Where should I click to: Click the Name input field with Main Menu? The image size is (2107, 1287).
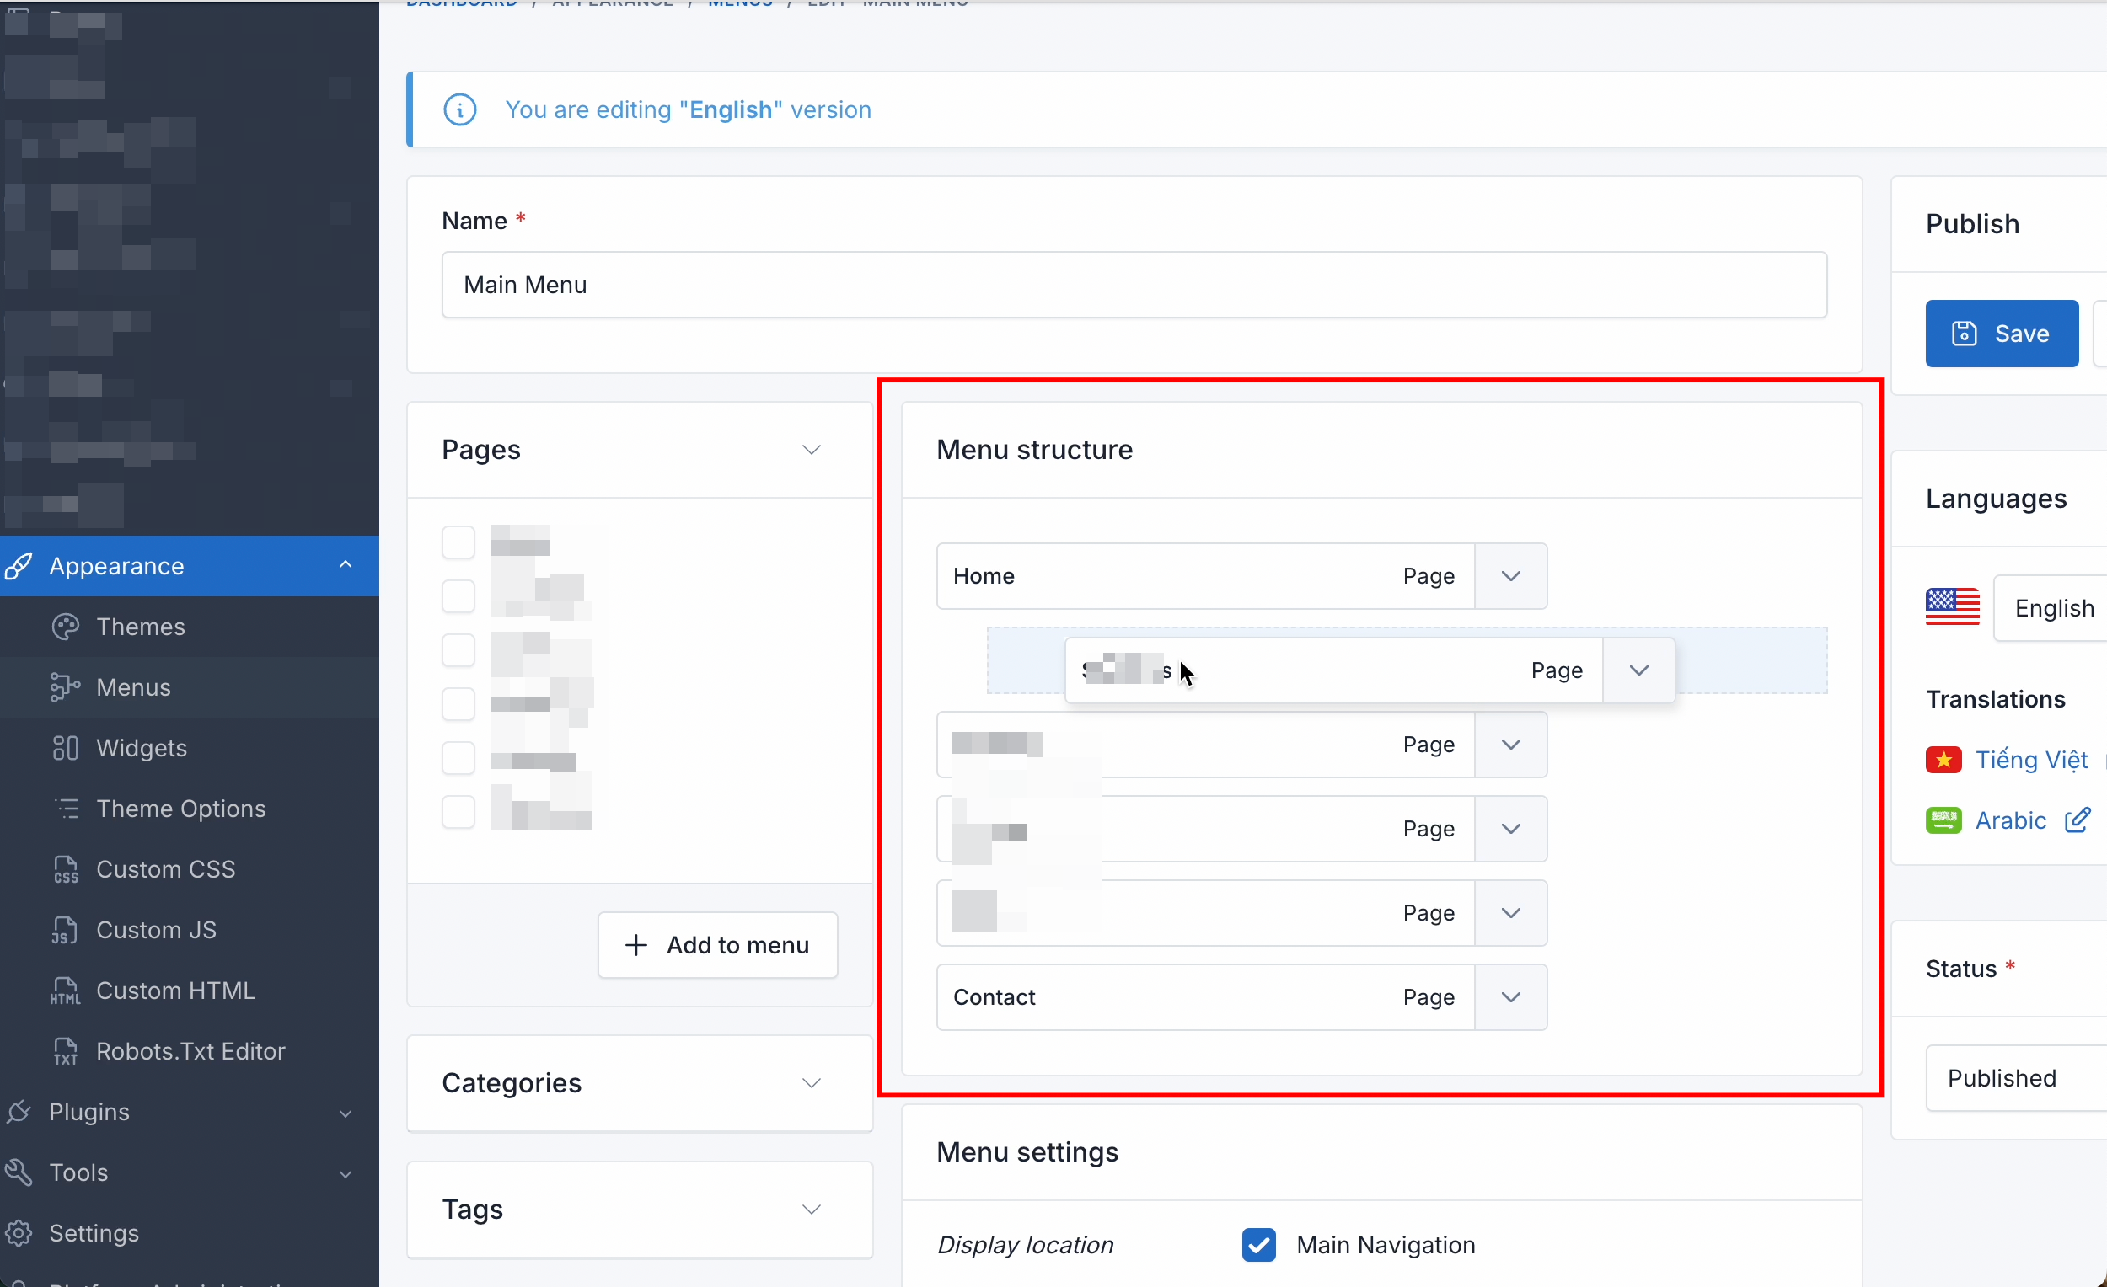(1134, 285)
